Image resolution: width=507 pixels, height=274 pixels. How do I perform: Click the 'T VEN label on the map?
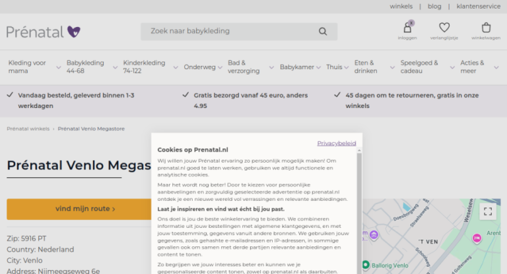coord(428,242)
